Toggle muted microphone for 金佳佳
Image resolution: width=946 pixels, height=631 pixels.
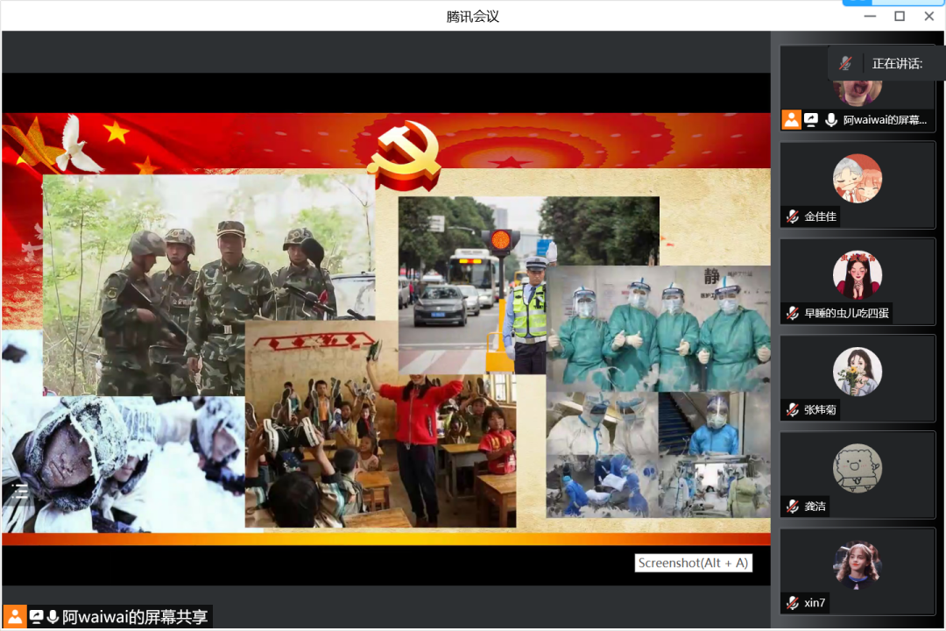[793, 217]
